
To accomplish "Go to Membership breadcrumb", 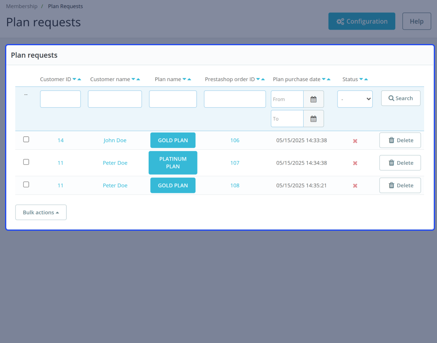I will tap(22, 6).
